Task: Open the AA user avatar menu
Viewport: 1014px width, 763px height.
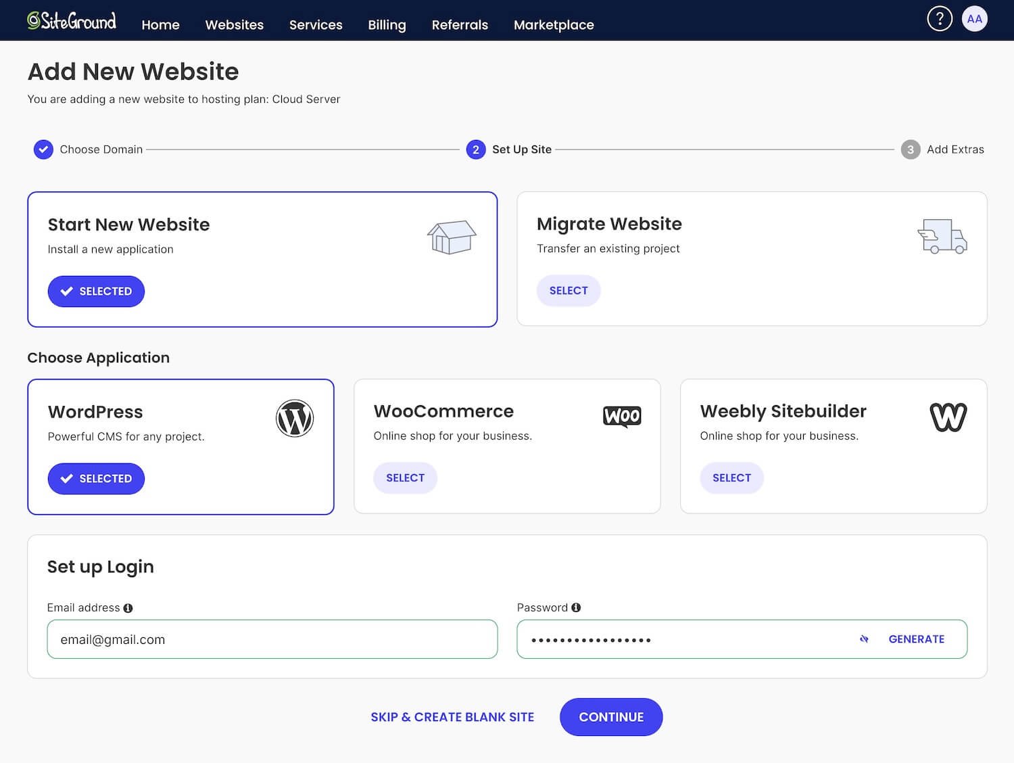Action: (974, 19)
